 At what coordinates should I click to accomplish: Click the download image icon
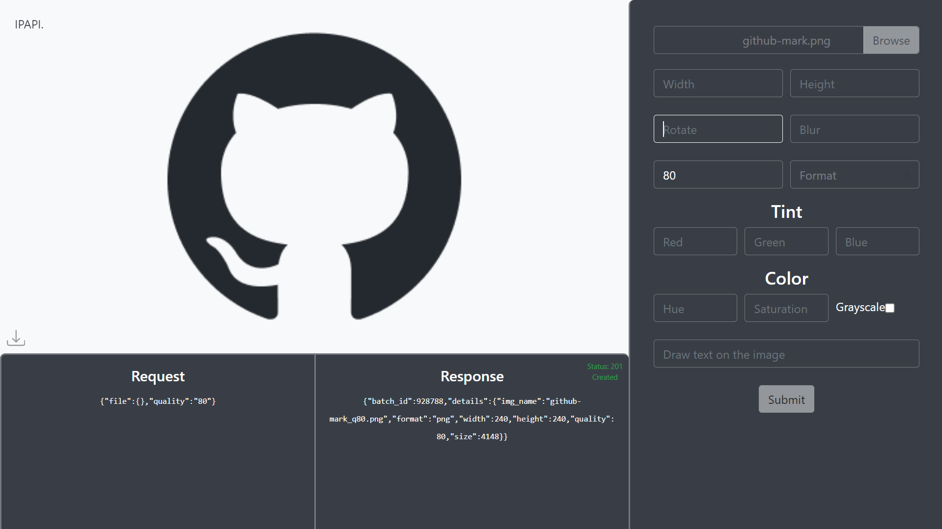16,338
